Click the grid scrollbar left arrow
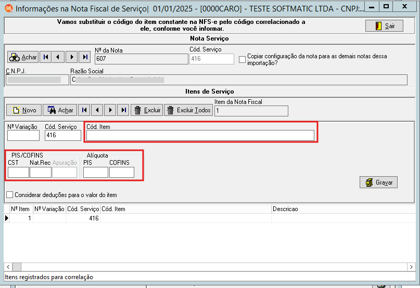The height and width of the screenshot is (288, 420). pos(8,267)
